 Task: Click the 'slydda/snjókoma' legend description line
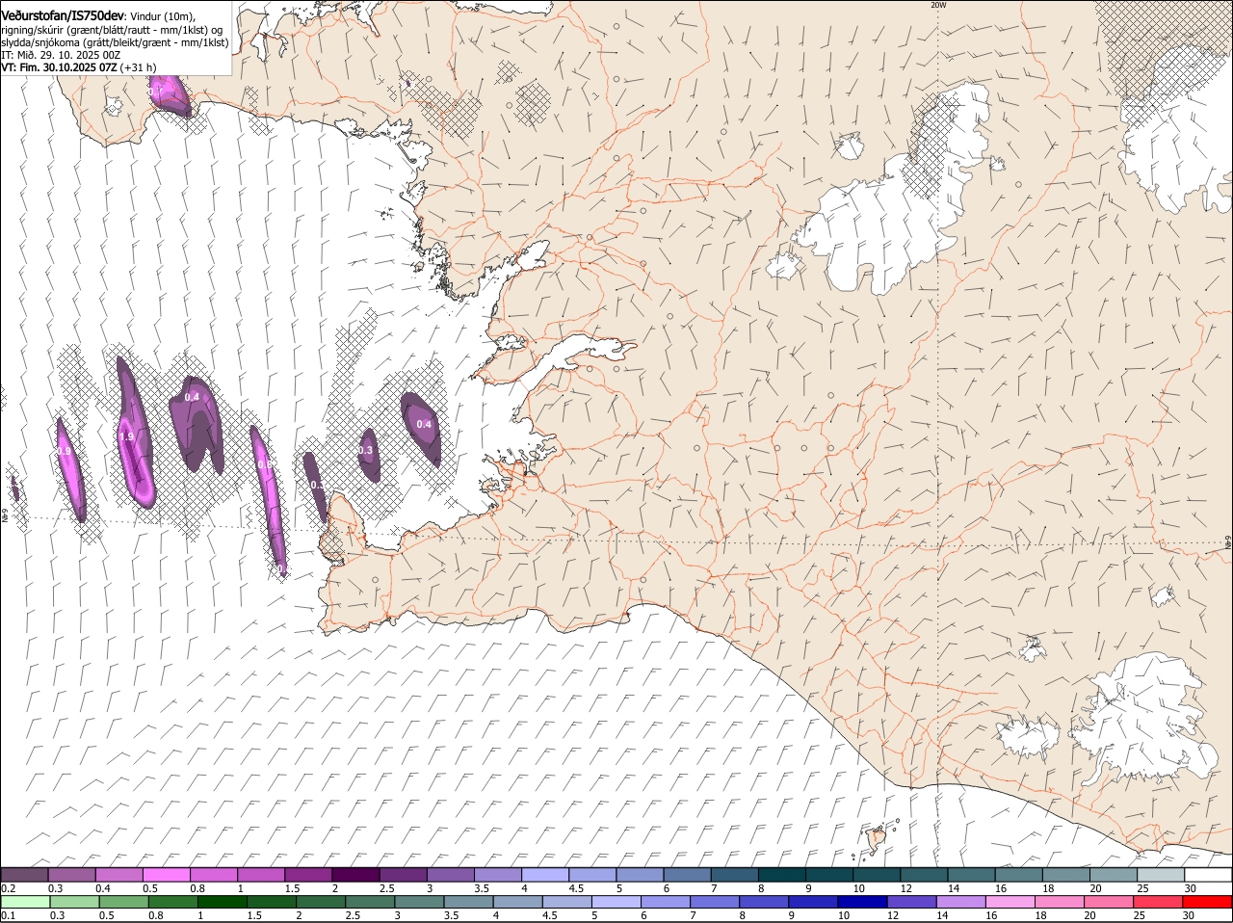115,42
